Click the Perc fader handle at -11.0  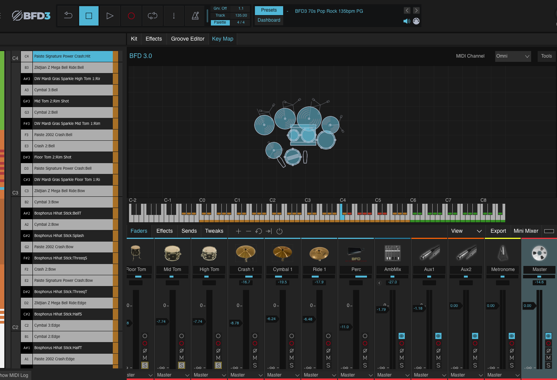pyautogui.click(x=345, y=327)
